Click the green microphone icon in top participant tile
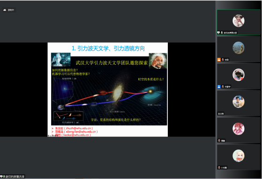Screen dimensions: 262x179 pos(222,32)
